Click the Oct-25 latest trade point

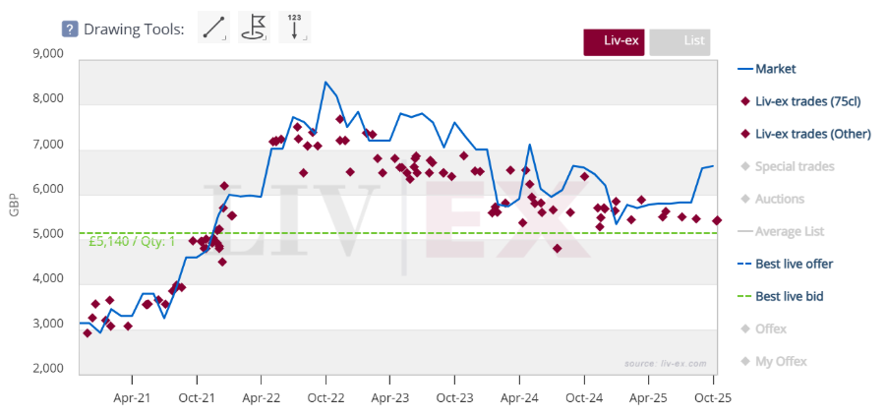[717, 220]
